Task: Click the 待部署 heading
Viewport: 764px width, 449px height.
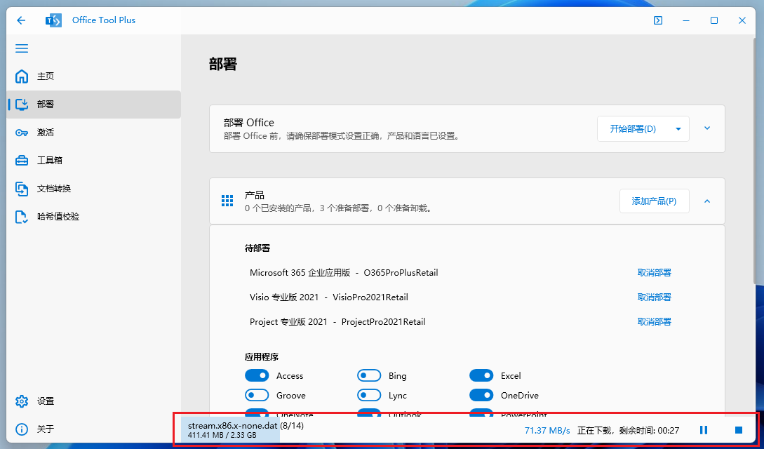Action: coord(257,248)
